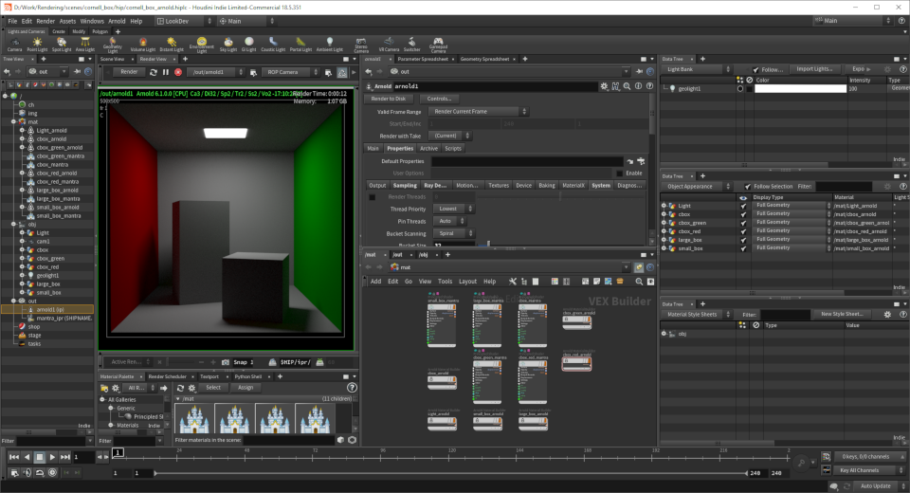Pause the render in Render View
The image size is (910, 493).
[165, 73]
